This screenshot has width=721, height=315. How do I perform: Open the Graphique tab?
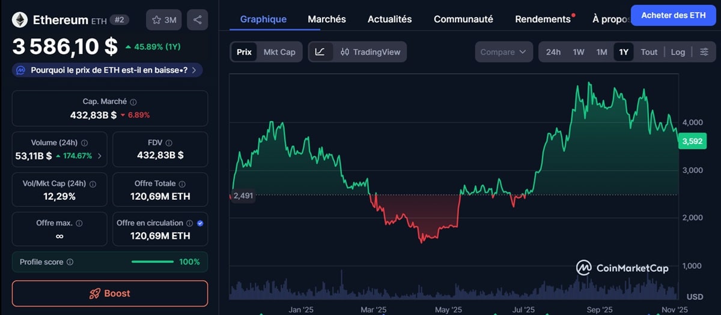(263, 19)
